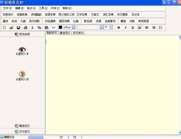Click the font size stepper arrows
This screenshot has height=139, width=181.
[111, 27]
